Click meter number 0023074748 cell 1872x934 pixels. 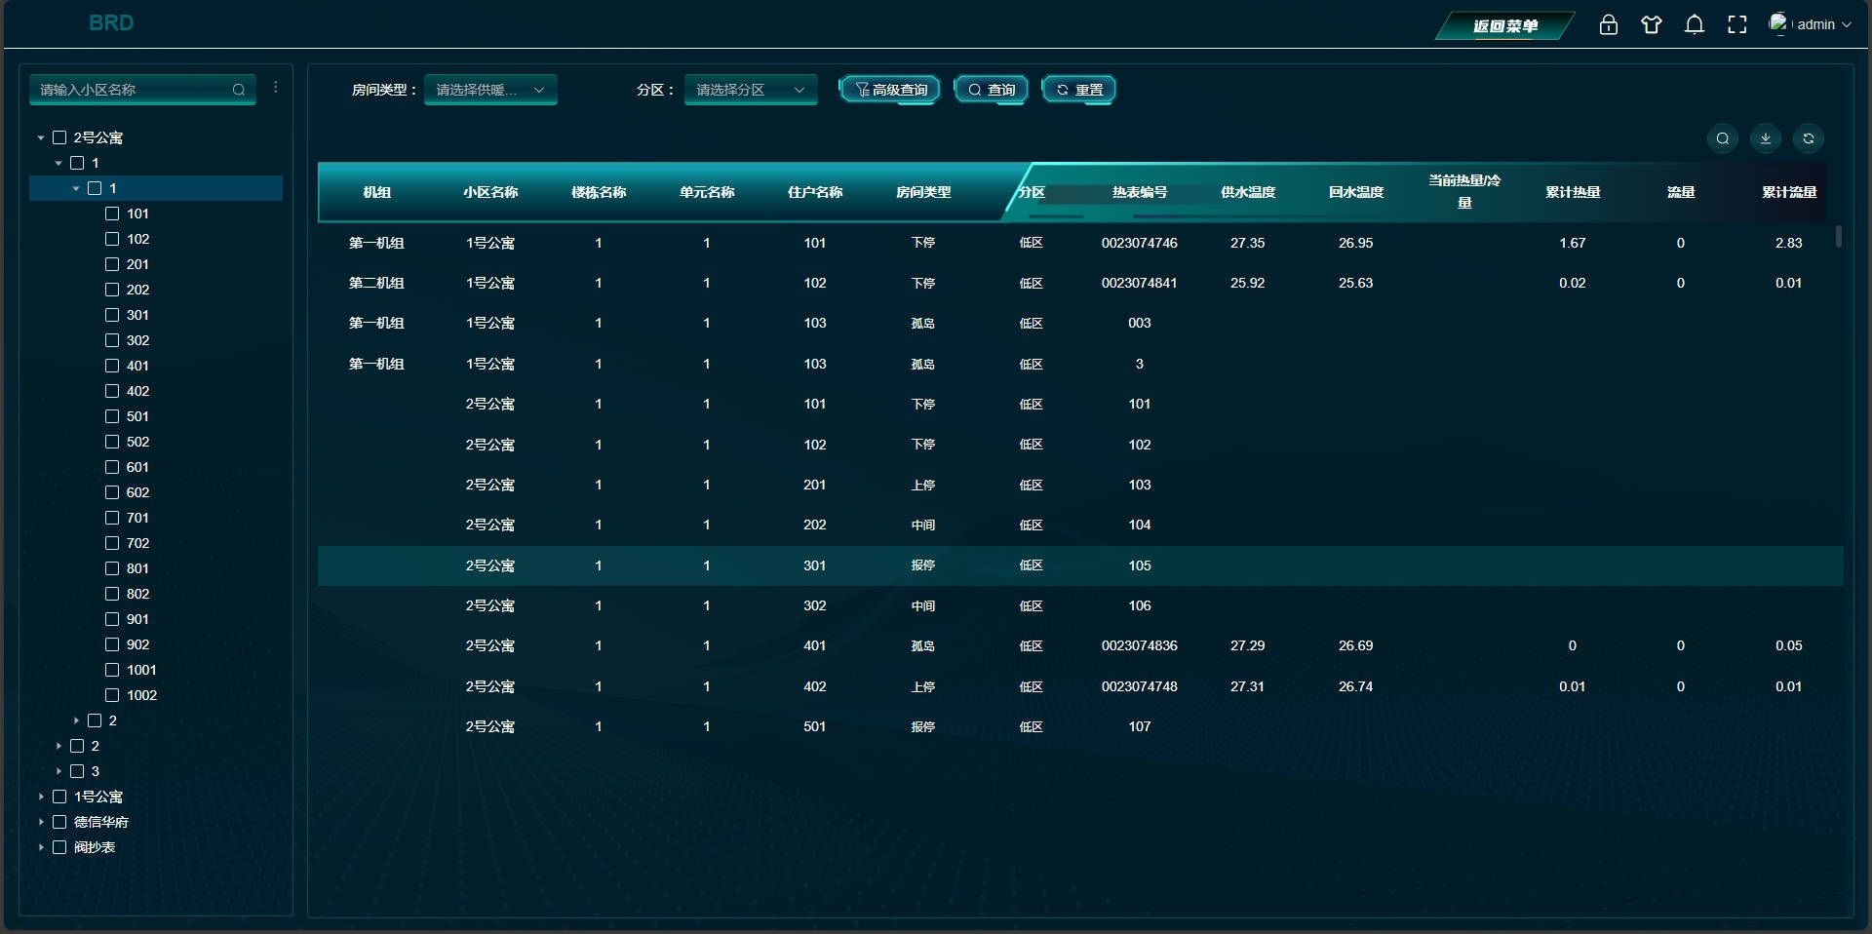tap(1140, 686)
